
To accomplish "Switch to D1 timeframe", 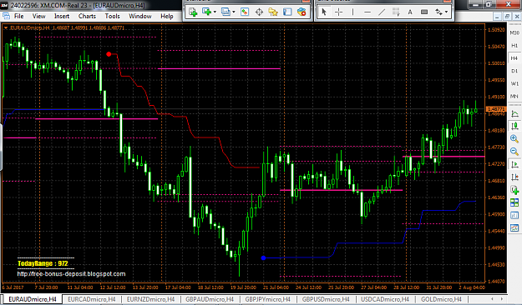I will pyautogui.click(x=514, y=71).
